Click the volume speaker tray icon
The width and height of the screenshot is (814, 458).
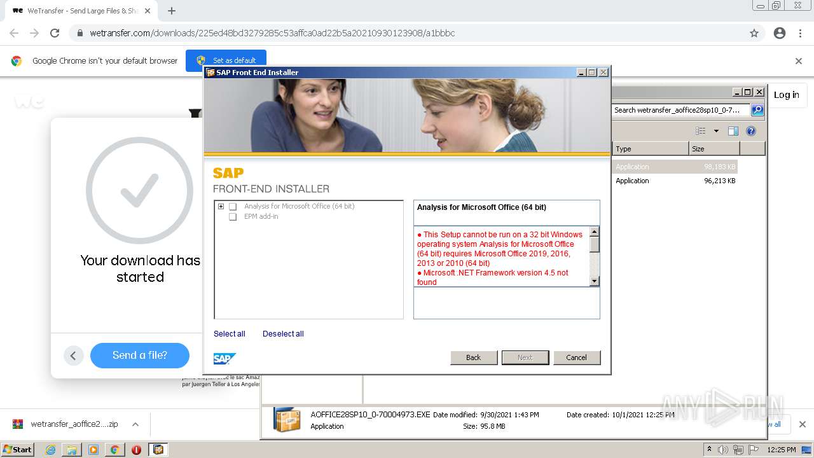(x=723, y=450)
